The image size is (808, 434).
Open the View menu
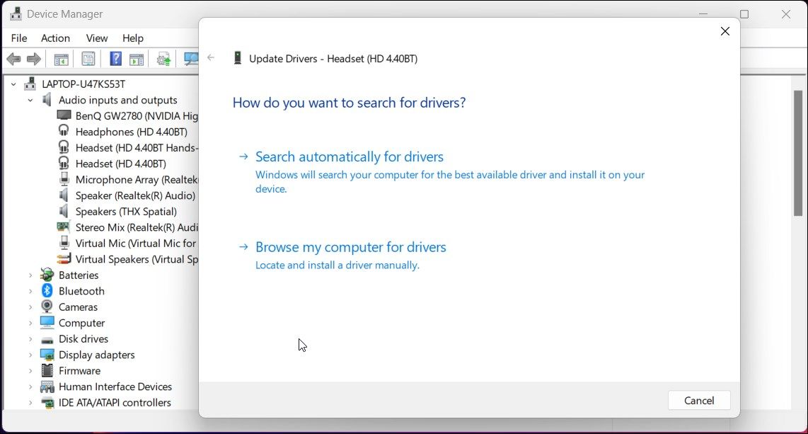pyautogui.click(x=97, y=38)
